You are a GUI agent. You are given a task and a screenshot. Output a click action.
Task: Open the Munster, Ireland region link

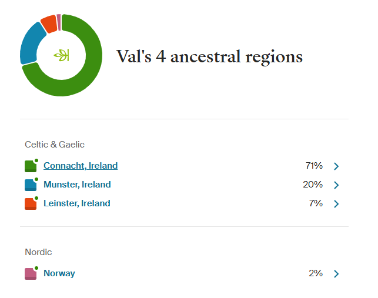(x=77, y=185)
